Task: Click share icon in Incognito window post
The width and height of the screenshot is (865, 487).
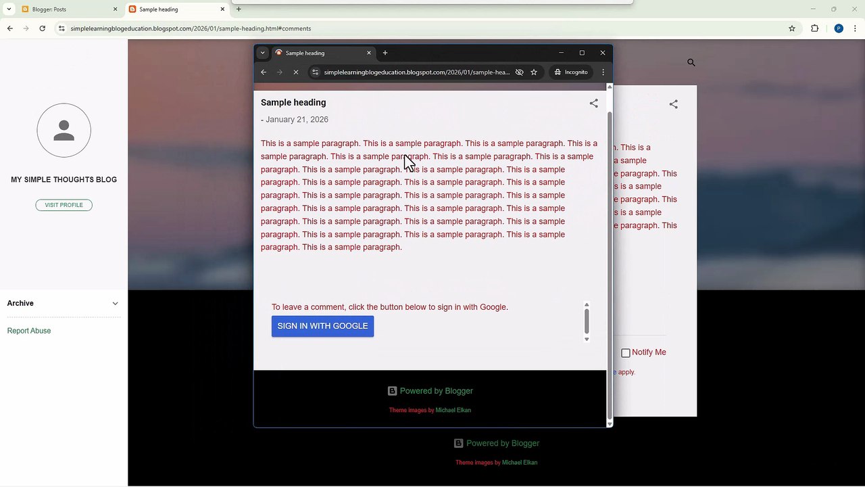Action: (594, 103)
